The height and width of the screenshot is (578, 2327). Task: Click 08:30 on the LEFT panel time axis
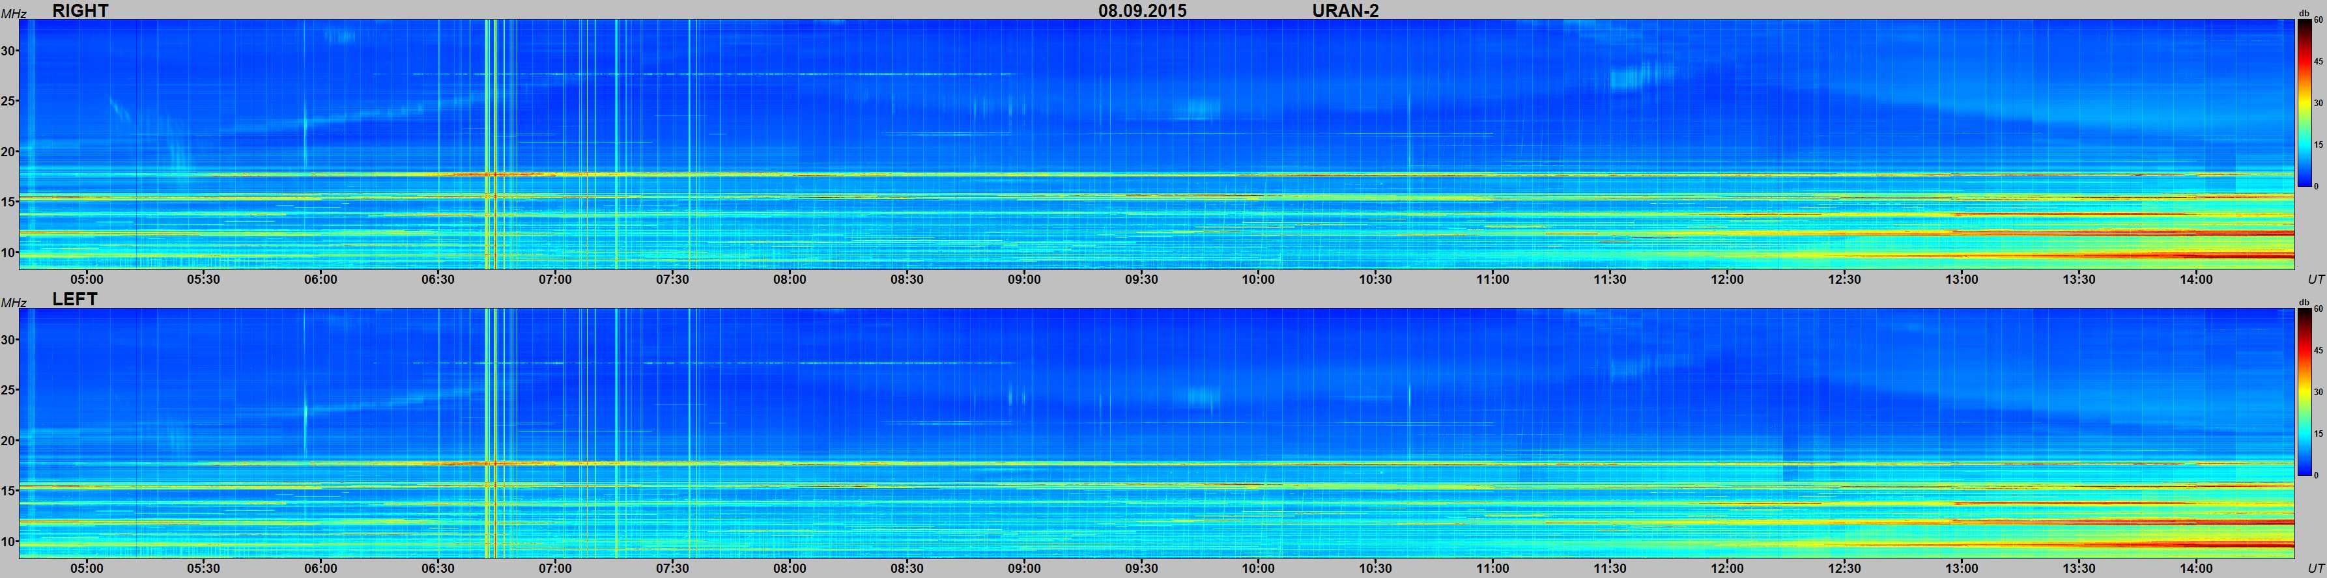click(907, 568)
